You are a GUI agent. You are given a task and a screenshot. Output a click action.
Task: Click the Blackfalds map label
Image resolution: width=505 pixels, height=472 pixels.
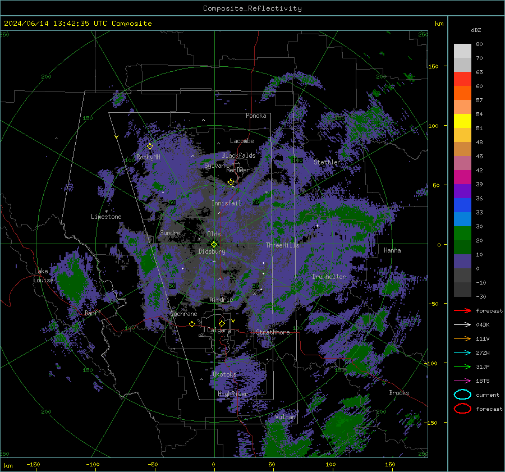point(238,155)
